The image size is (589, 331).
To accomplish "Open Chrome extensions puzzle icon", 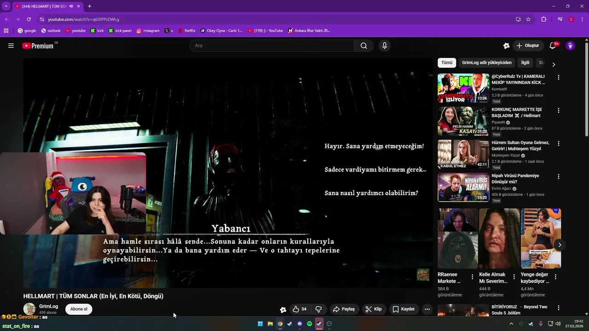I will click(543, 19).
